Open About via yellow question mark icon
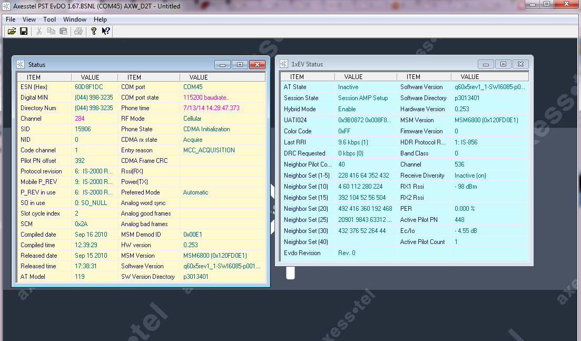 click(93, 31)
